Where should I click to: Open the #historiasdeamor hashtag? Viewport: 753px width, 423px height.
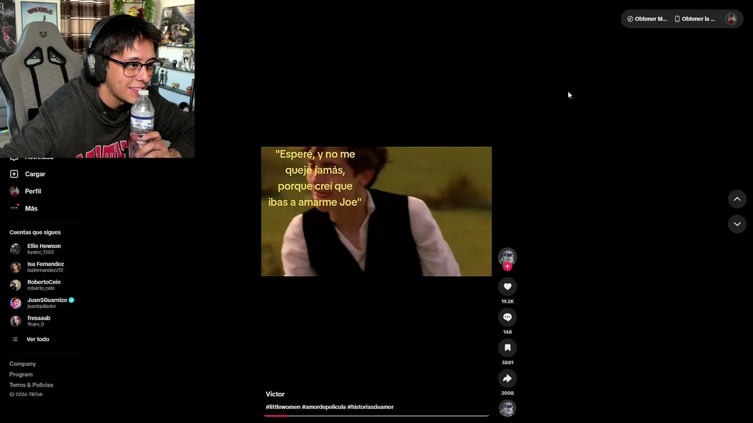[x=370, y=407]
